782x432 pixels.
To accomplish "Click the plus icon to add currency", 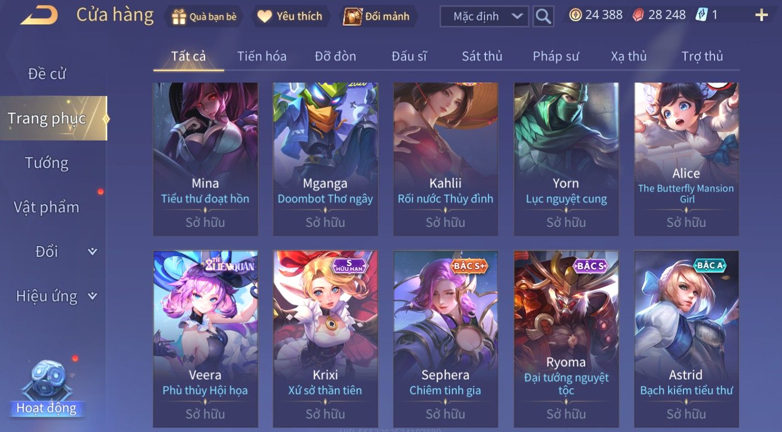I will click(x=761, y=15).
